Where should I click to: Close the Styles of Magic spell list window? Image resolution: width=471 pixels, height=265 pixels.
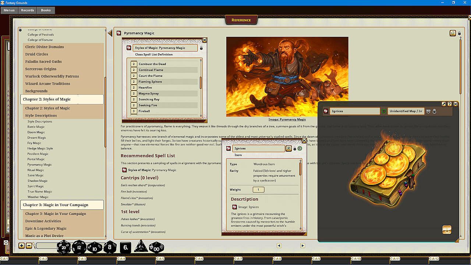[x=205, y=40]
